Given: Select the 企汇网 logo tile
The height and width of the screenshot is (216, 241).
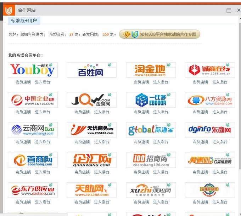Looking at the screenshot, I should click(91, 160).
